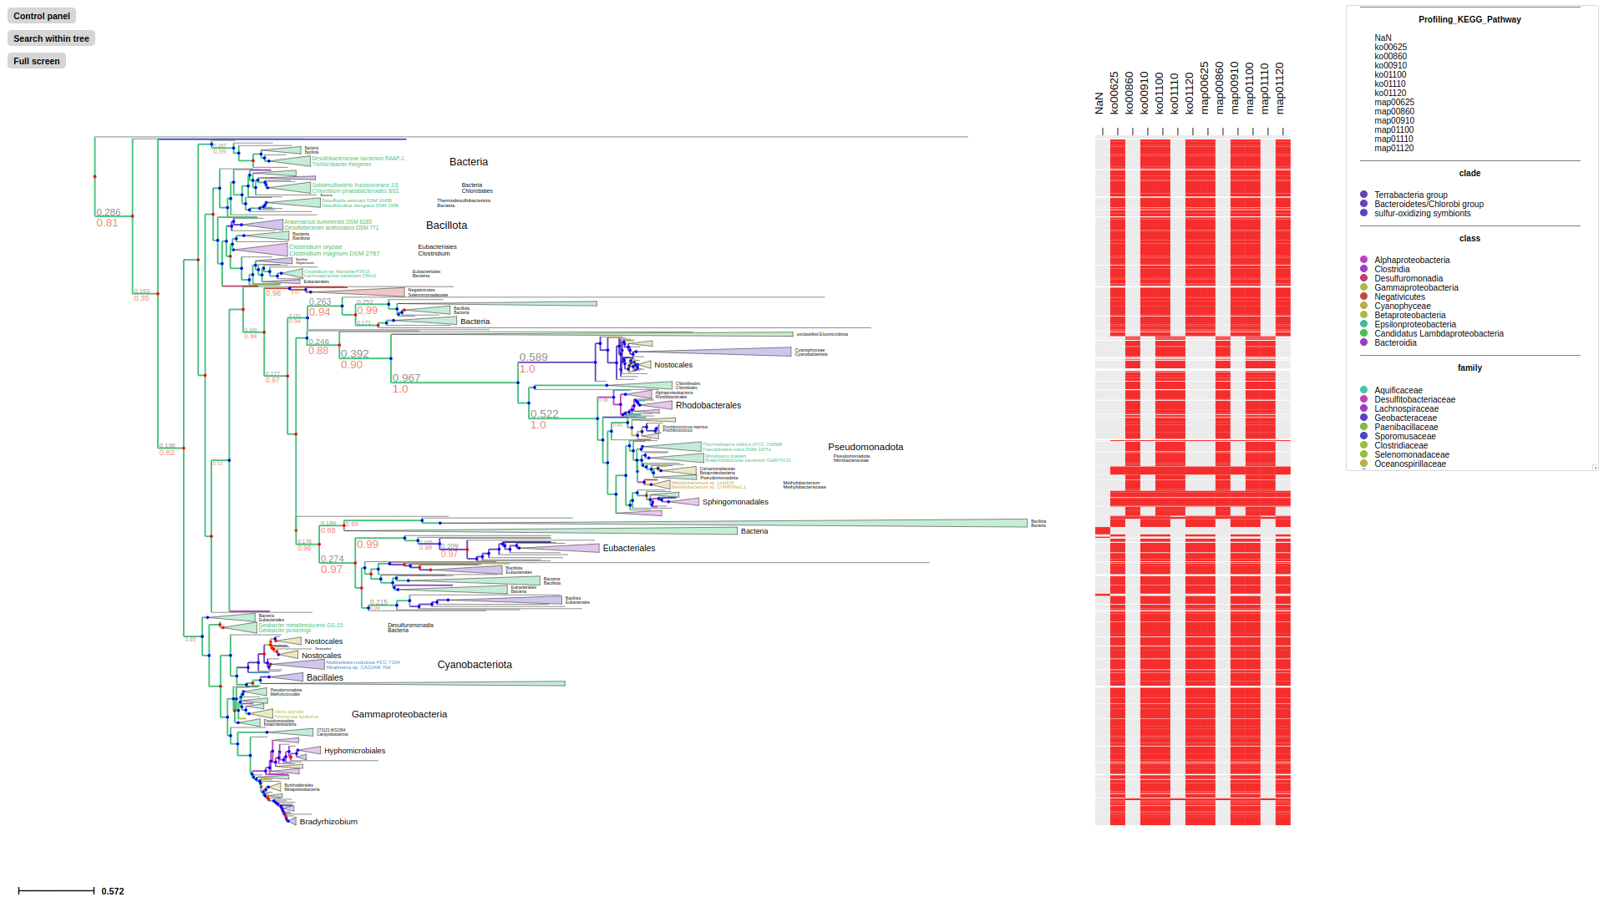
Task: Click the Profiling_KEGG_Pathway legend title
Action: coord(1469,19)
